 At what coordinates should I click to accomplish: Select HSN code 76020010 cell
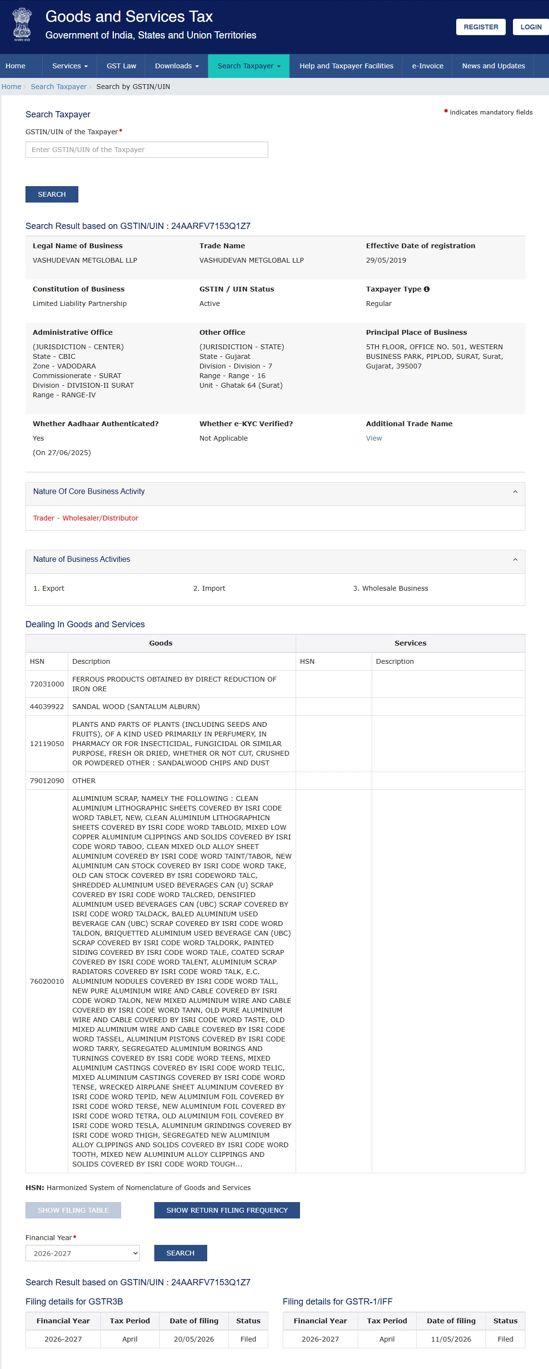click(x=47, y=981)
